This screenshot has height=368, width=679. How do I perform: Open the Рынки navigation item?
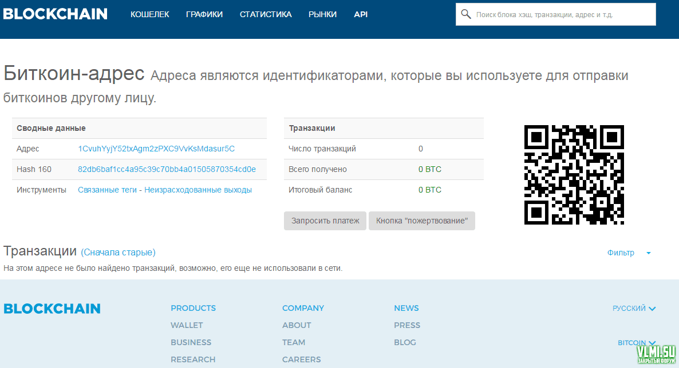point(322,14)
